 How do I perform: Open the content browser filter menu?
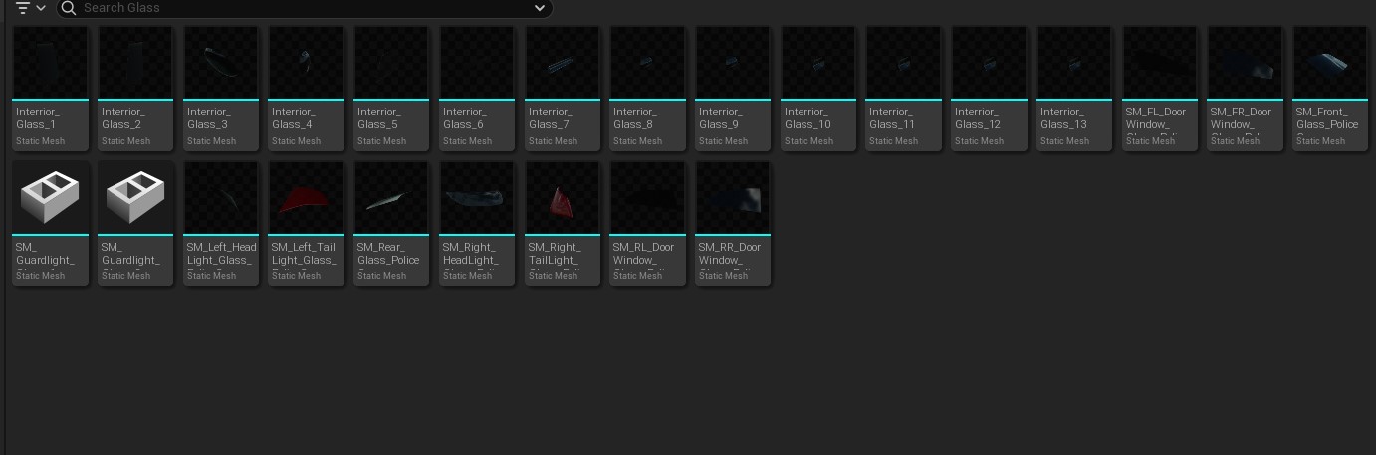click(30, 8)
